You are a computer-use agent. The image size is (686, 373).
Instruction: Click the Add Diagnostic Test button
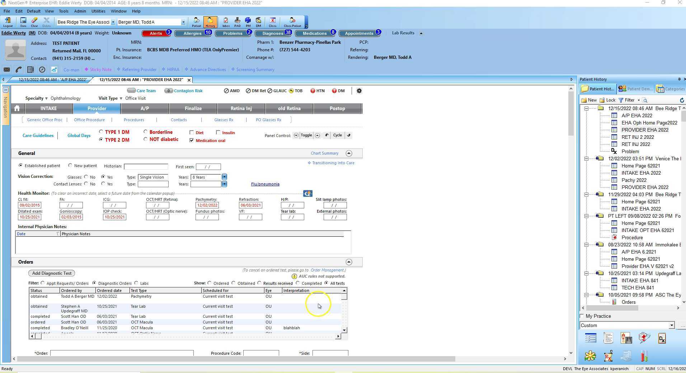click(52, 273)
